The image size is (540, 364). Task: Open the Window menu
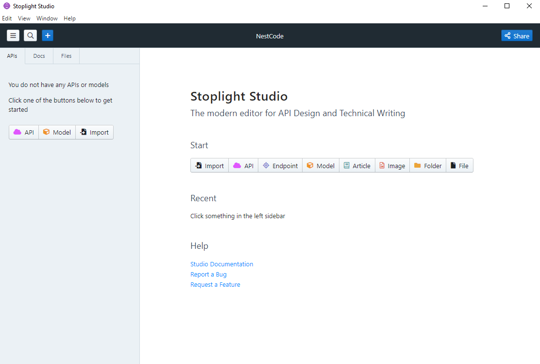coord(47,18)
